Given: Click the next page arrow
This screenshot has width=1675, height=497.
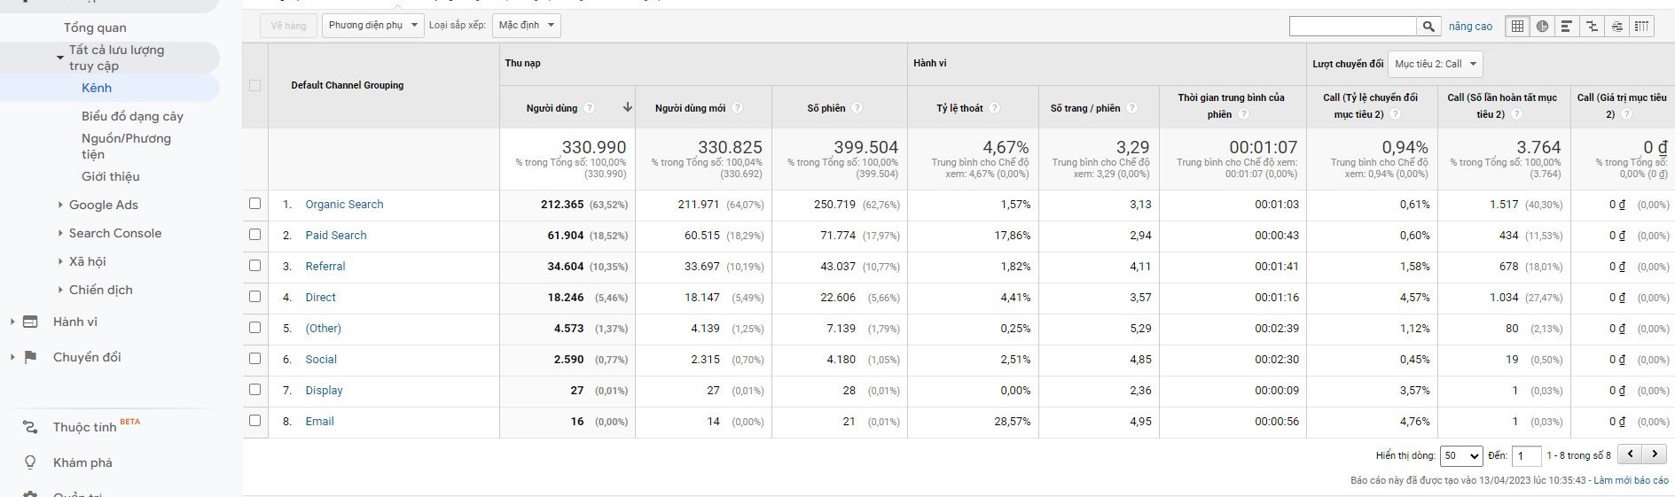Looking at the screenshot, I should (x=1655, y=454).
